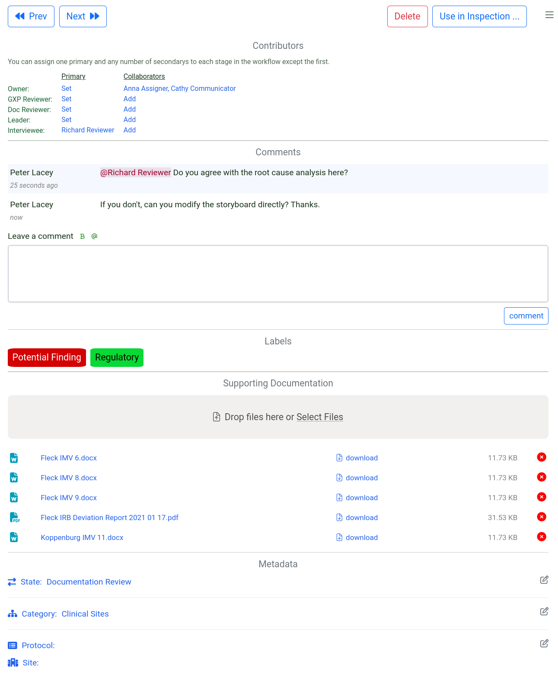
Task: Click Select Files in the drop zone
Action: coord(319,417)
